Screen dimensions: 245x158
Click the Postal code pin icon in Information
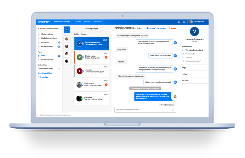click(x=183, y=54)
